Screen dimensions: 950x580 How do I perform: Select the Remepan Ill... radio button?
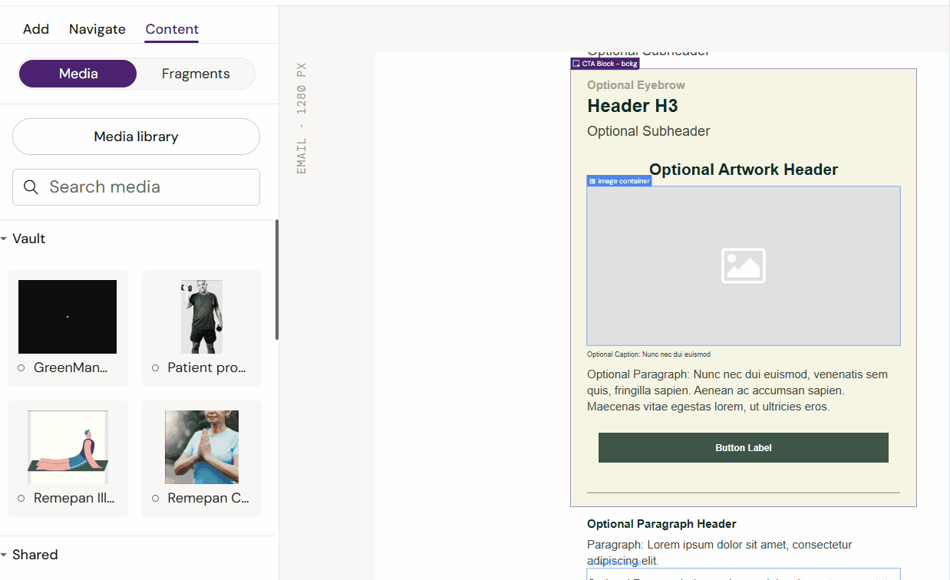(21, 499)
